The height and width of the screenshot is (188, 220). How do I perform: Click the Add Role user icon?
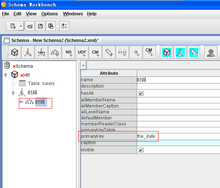click(211, 52)
